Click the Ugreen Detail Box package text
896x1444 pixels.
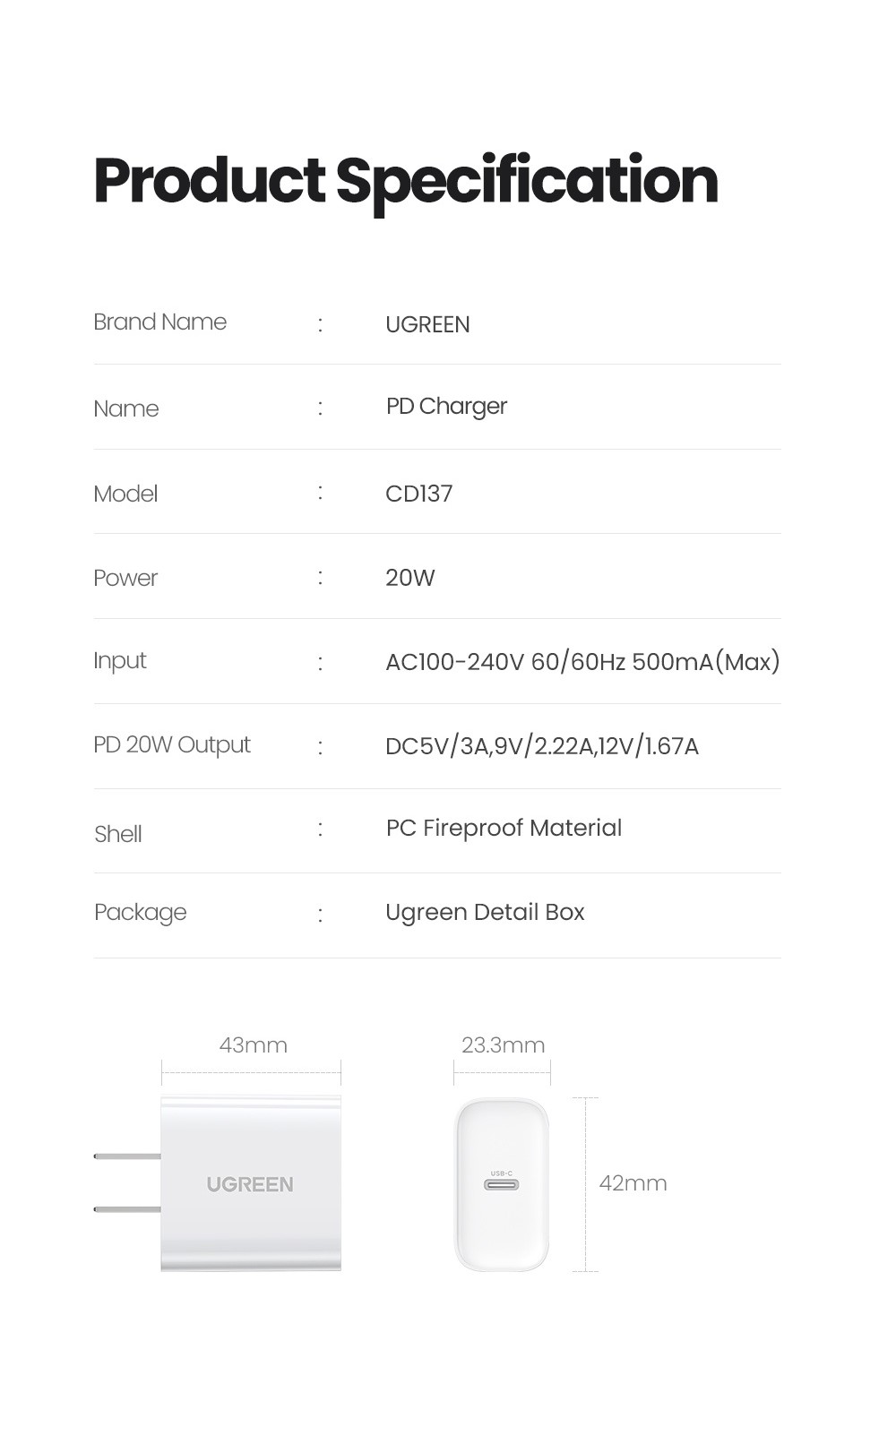(x=485, y=913)
